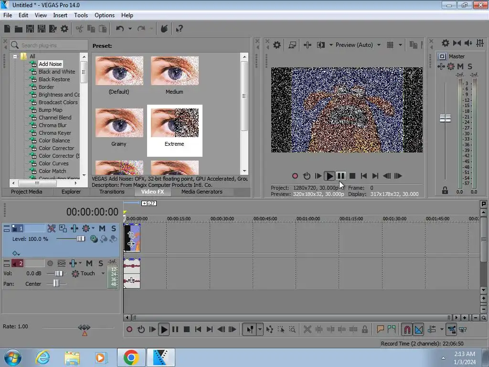This screenshot has width=489, height=367.
Task: Click the timeline transport Record button
Action: click(x=129, y=329)
